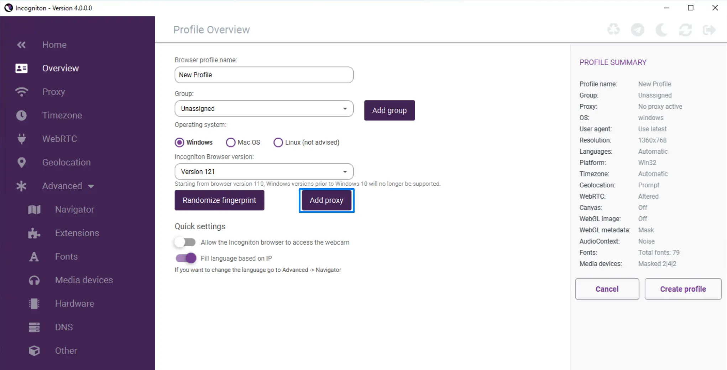This screenshot has width=727, height=370.
Task: Click the Telegram paper-plane icon
Action: (x=637, y=30)
